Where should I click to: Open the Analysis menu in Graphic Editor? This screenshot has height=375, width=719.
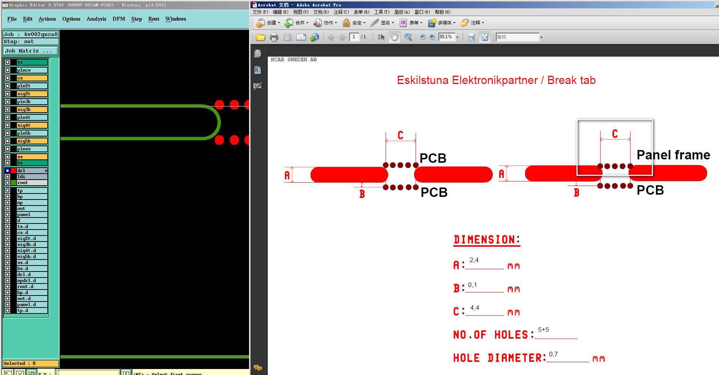click(96, 19)
